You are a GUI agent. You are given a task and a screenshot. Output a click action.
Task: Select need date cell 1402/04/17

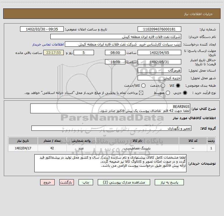click(x=23, y=148)
